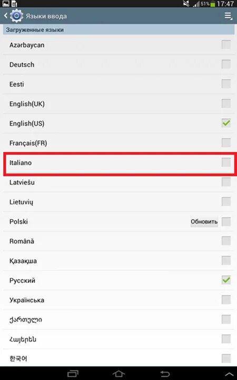
Task: Tap the Языки ввода header title
Action: coord(46,16)
